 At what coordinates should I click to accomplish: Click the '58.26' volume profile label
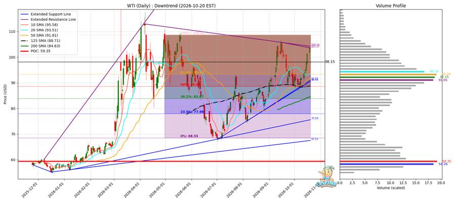[x=443, y=164]
